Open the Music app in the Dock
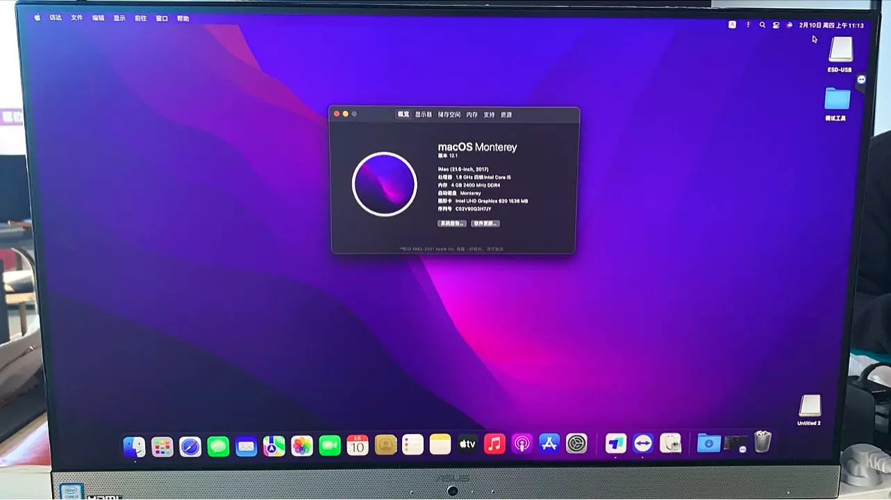Viewport: 891px width, 500px height. (x=494, y=442)
